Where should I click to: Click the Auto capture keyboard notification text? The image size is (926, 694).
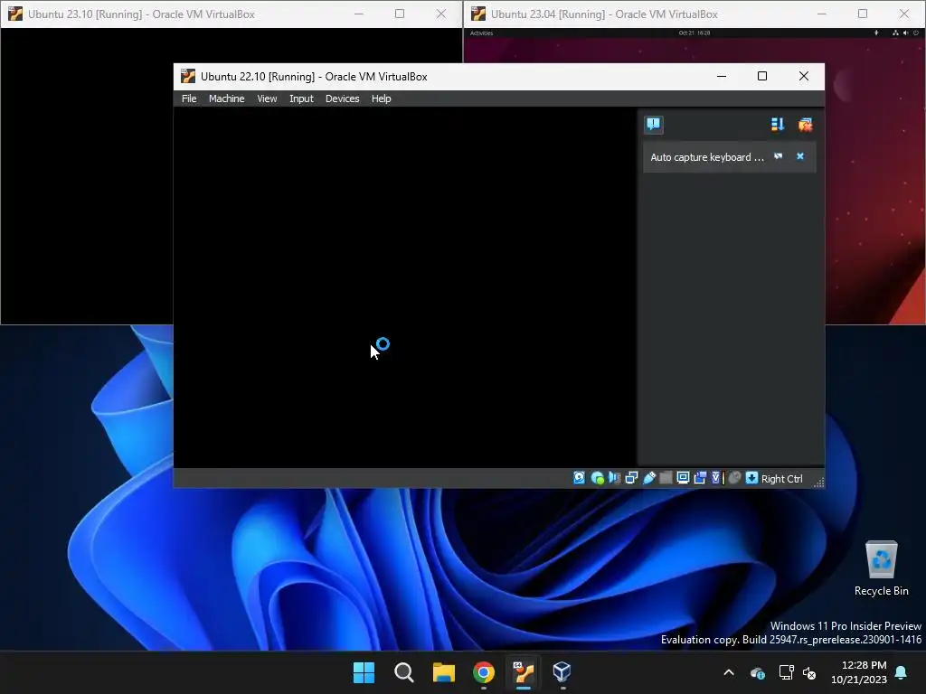pyautogui.click(x=707, y=157)
